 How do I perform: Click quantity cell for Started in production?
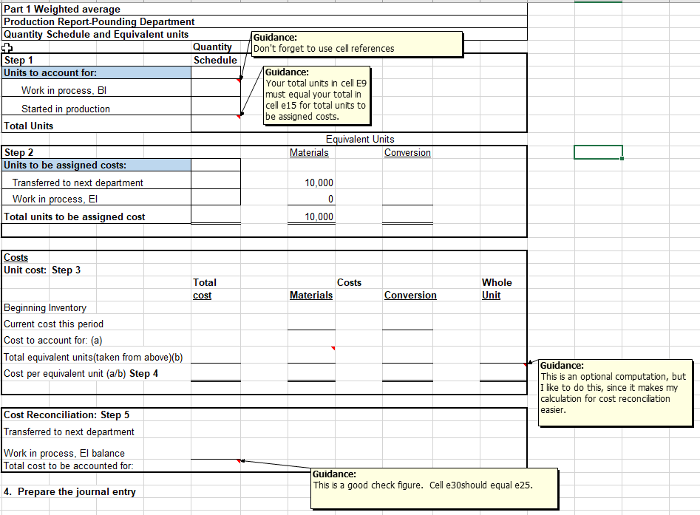point(216,106)
